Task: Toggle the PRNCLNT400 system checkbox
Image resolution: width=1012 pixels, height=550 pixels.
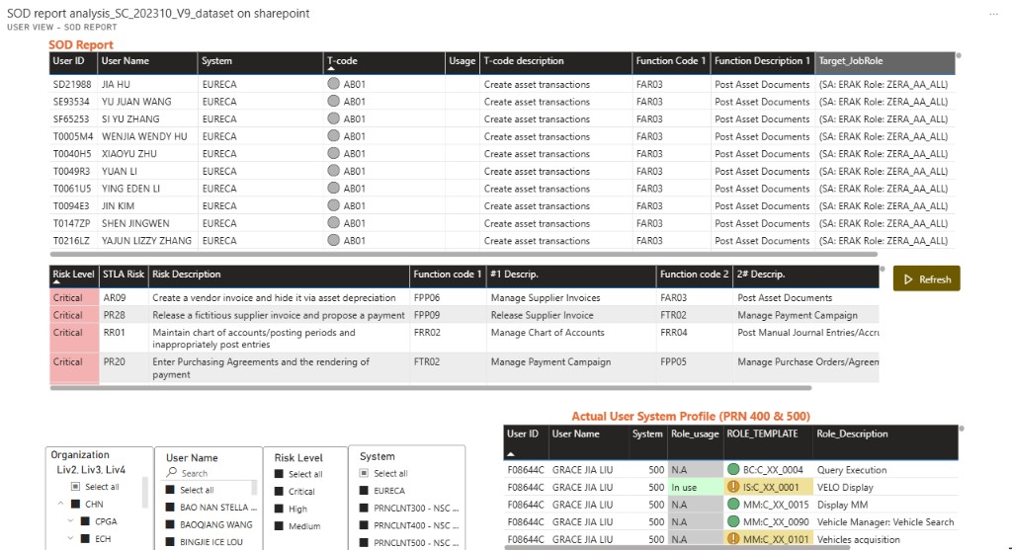Action: (x=364, y=525)
